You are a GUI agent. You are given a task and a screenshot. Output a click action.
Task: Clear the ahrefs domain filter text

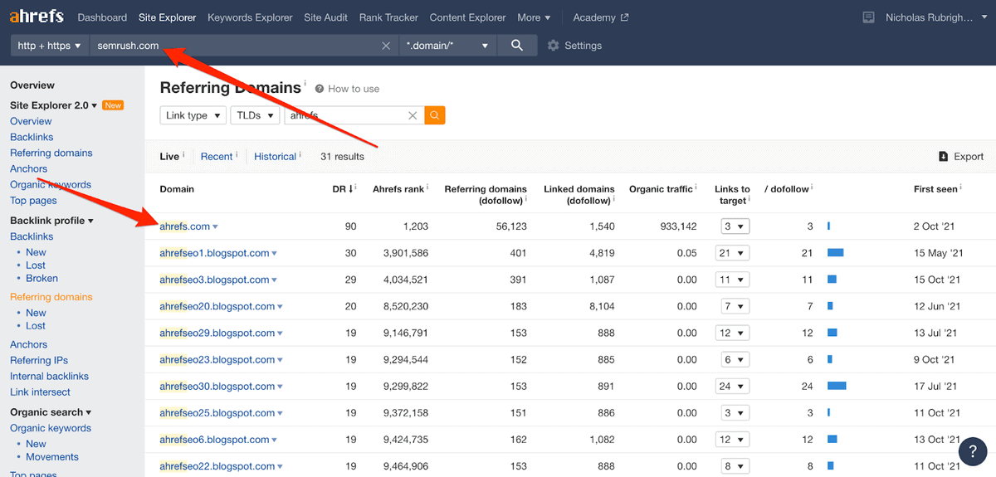pos(413,115)
